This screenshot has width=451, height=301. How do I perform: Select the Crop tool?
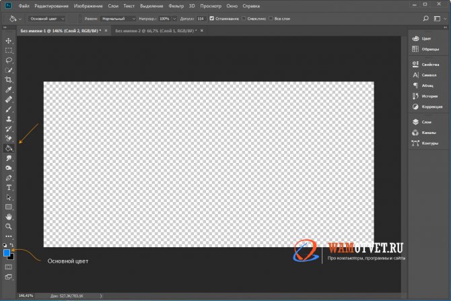click(x=9, y=79)
